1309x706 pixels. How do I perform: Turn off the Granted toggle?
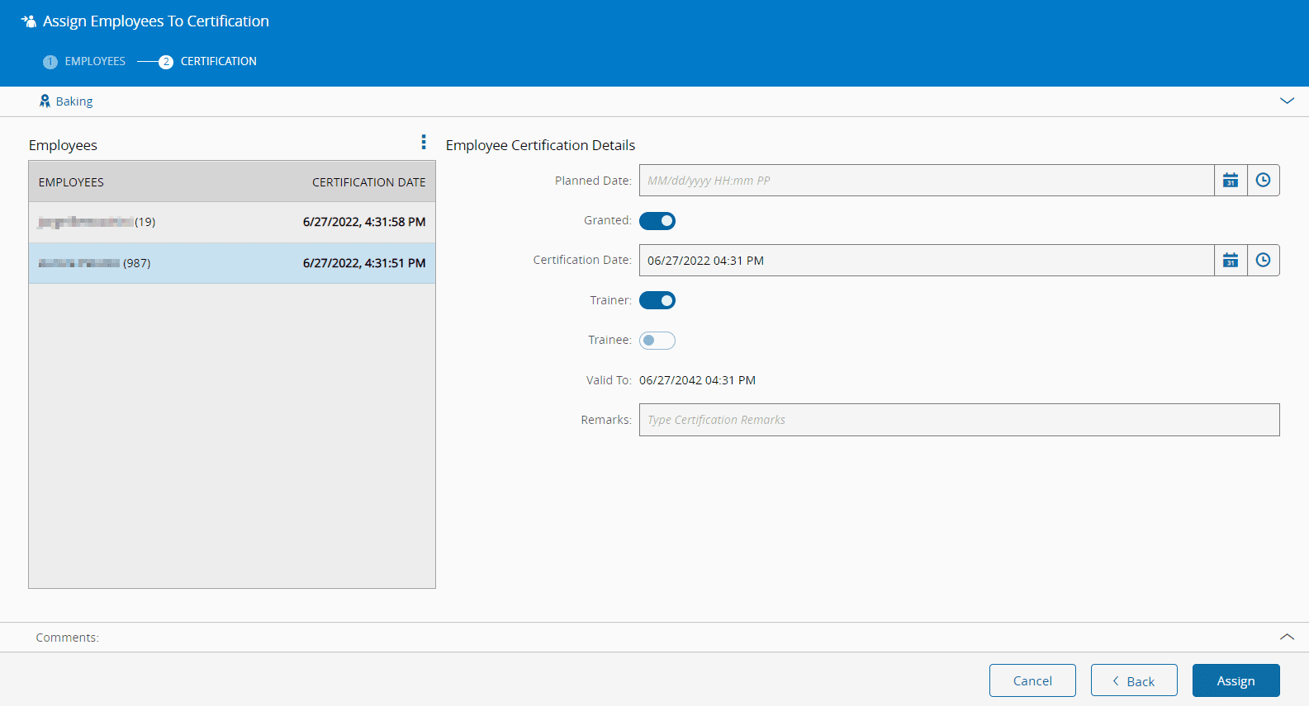657,221
